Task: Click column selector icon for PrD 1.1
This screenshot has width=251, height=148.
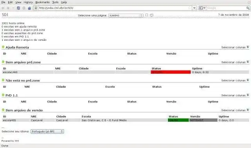Action: coord(248,95)
